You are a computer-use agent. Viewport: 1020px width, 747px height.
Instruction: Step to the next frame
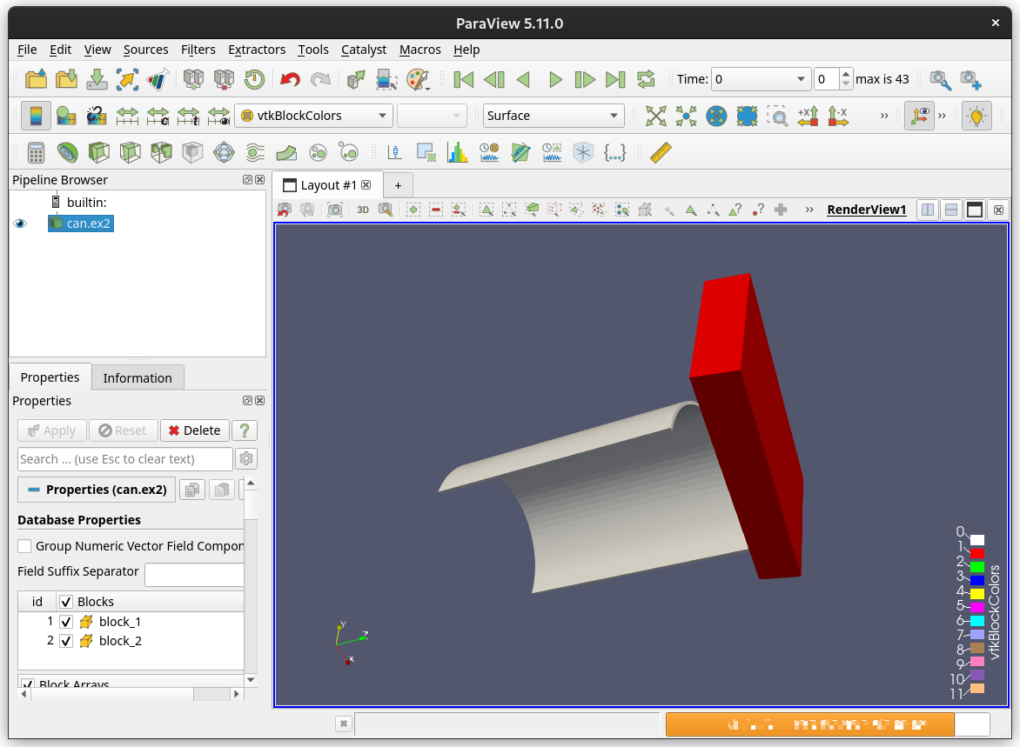click(585, 79)
